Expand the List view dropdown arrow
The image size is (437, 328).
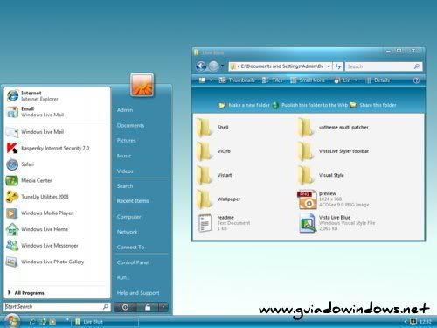point(356,80)
